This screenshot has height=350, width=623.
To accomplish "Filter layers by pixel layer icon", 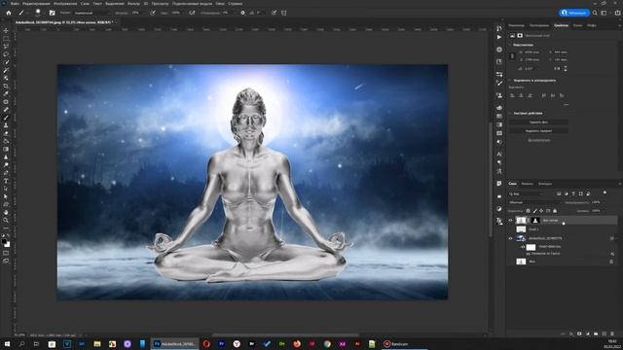I will click(559, 193).
